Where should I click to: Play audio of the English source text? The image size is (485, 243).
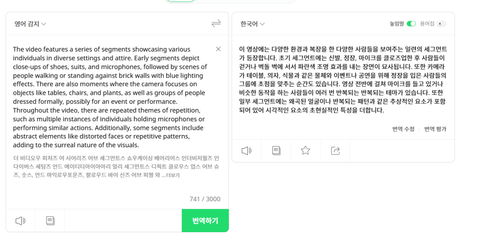click(x=20, y=221)
